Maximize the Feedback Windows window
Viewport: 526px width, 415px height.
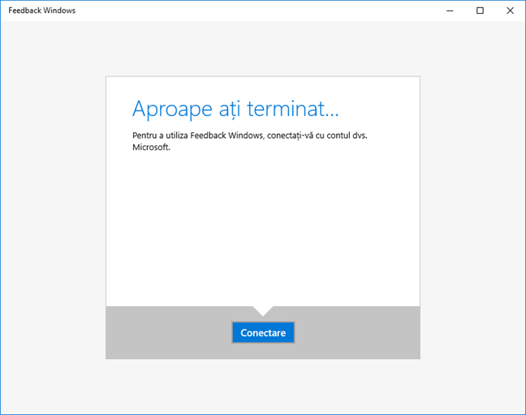[480, 11]
